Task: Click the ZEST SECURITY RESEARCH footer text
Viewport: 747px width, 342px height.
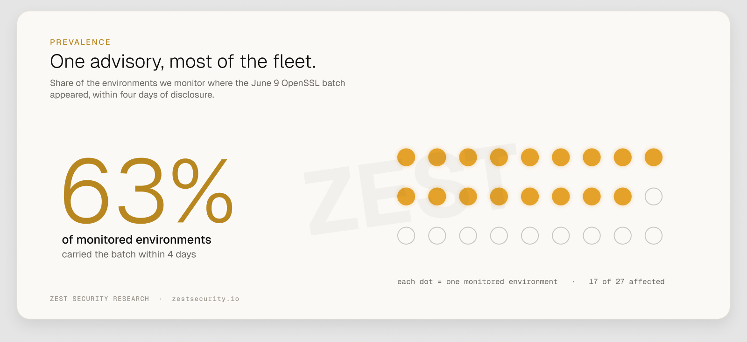Action: [99, 299]
